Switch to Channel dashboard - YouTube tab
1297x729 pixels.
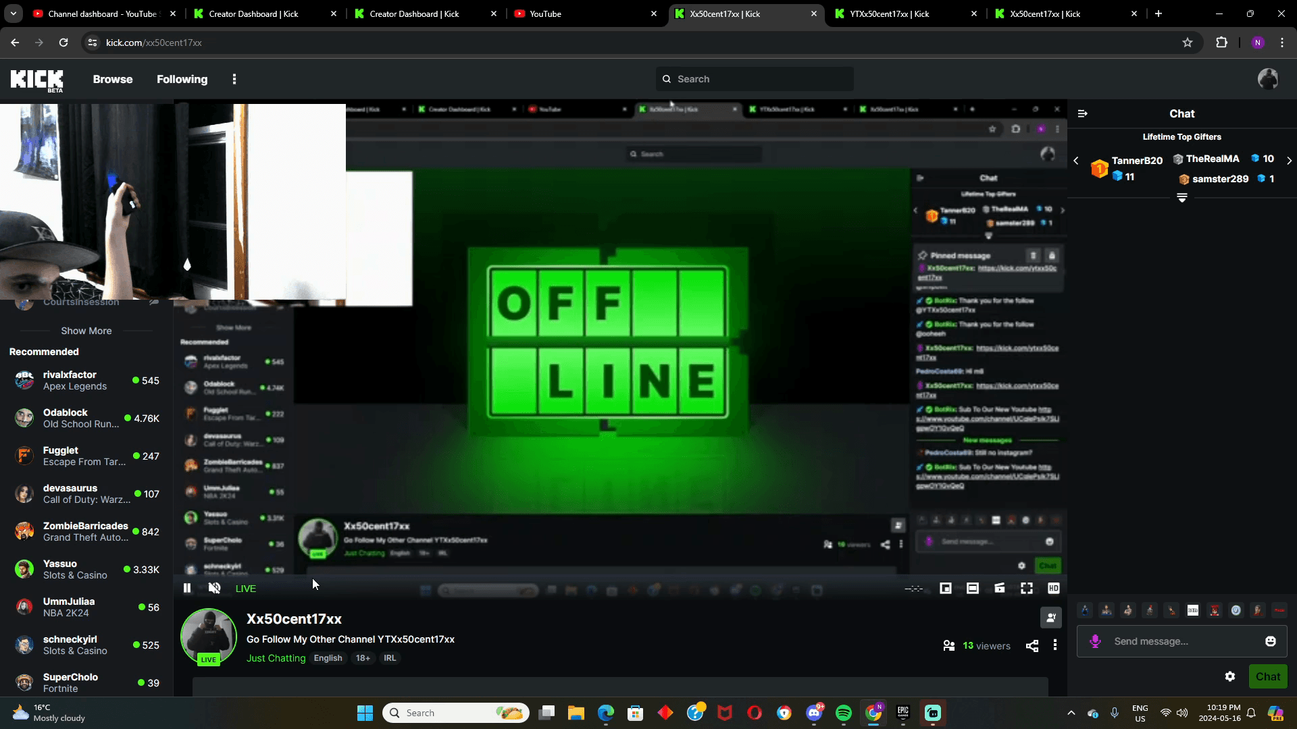tap(104, 13)
